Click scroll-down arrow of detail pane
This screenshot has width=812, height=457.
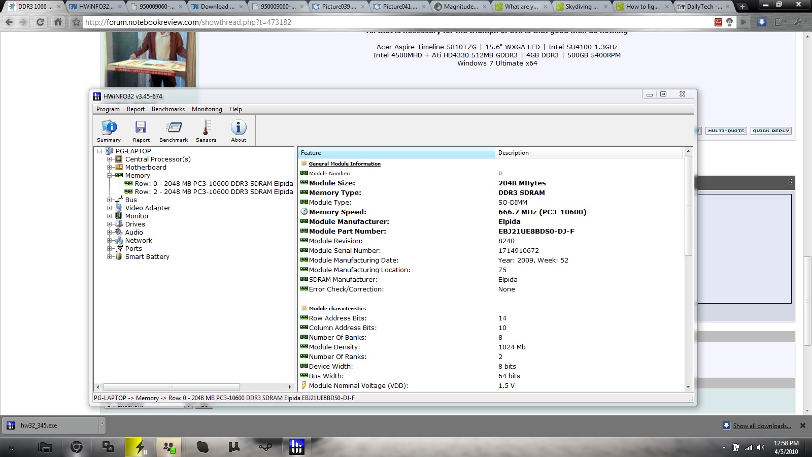pos(688,387)
